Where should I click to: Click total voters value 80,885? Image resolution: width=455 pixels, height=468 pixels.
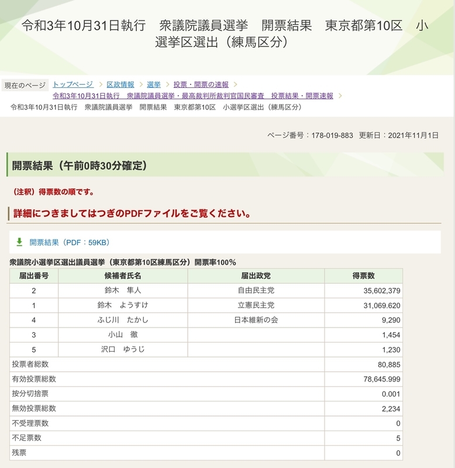[x=389, y=364]
